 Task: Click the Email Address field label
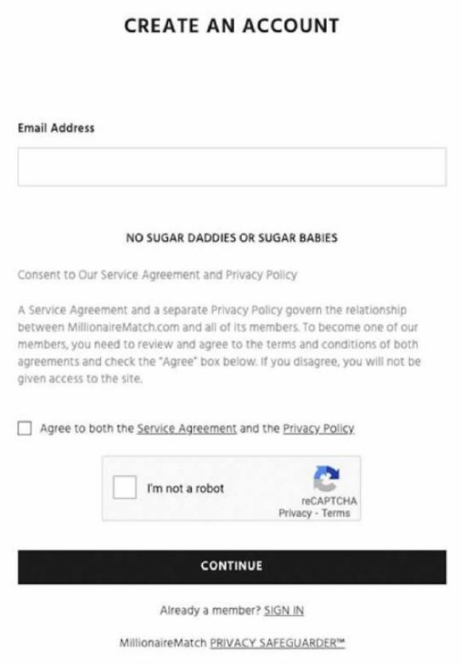point(56,128)
